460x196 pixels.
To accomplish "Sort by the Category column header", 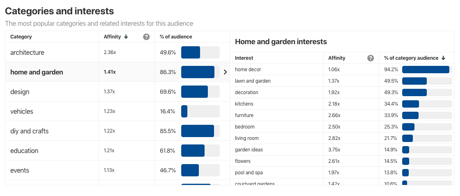I will pyautogui.click(x=21, y=37).
